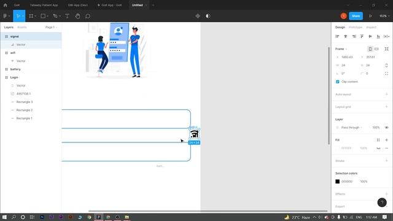
Task: Open the Frame type dropdown
Action: coord(341,49)
